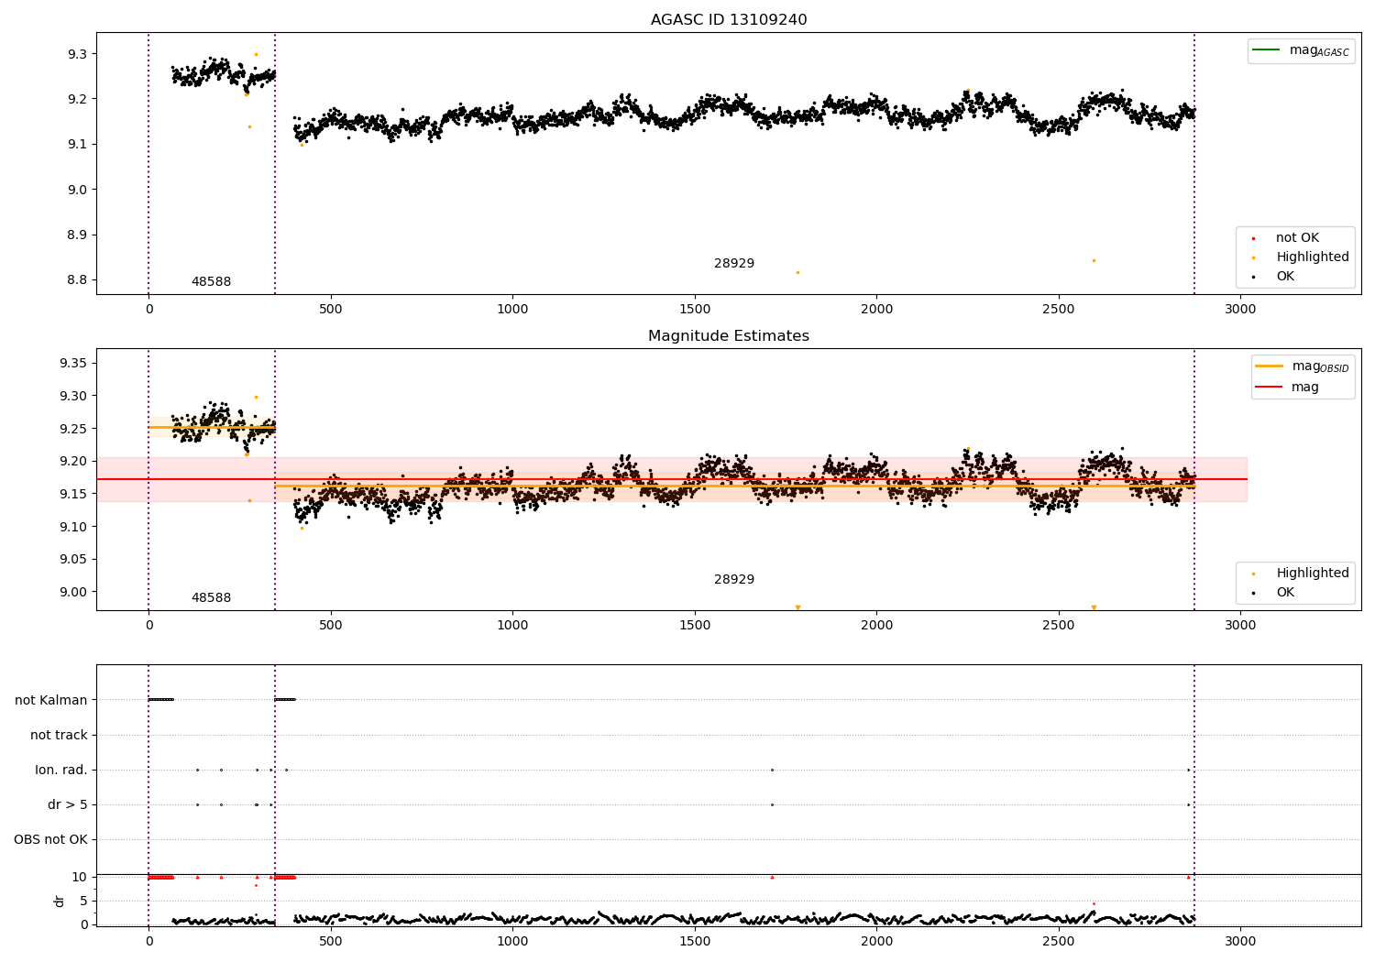Click the 28929 label in Magnitude Estimates plot
The width and height of the screenshot is (1375, 962).
click(734, 580)
